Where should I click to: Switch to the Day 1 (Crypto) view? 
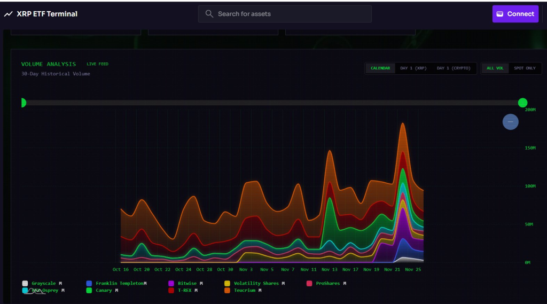(x=453, y=68)
